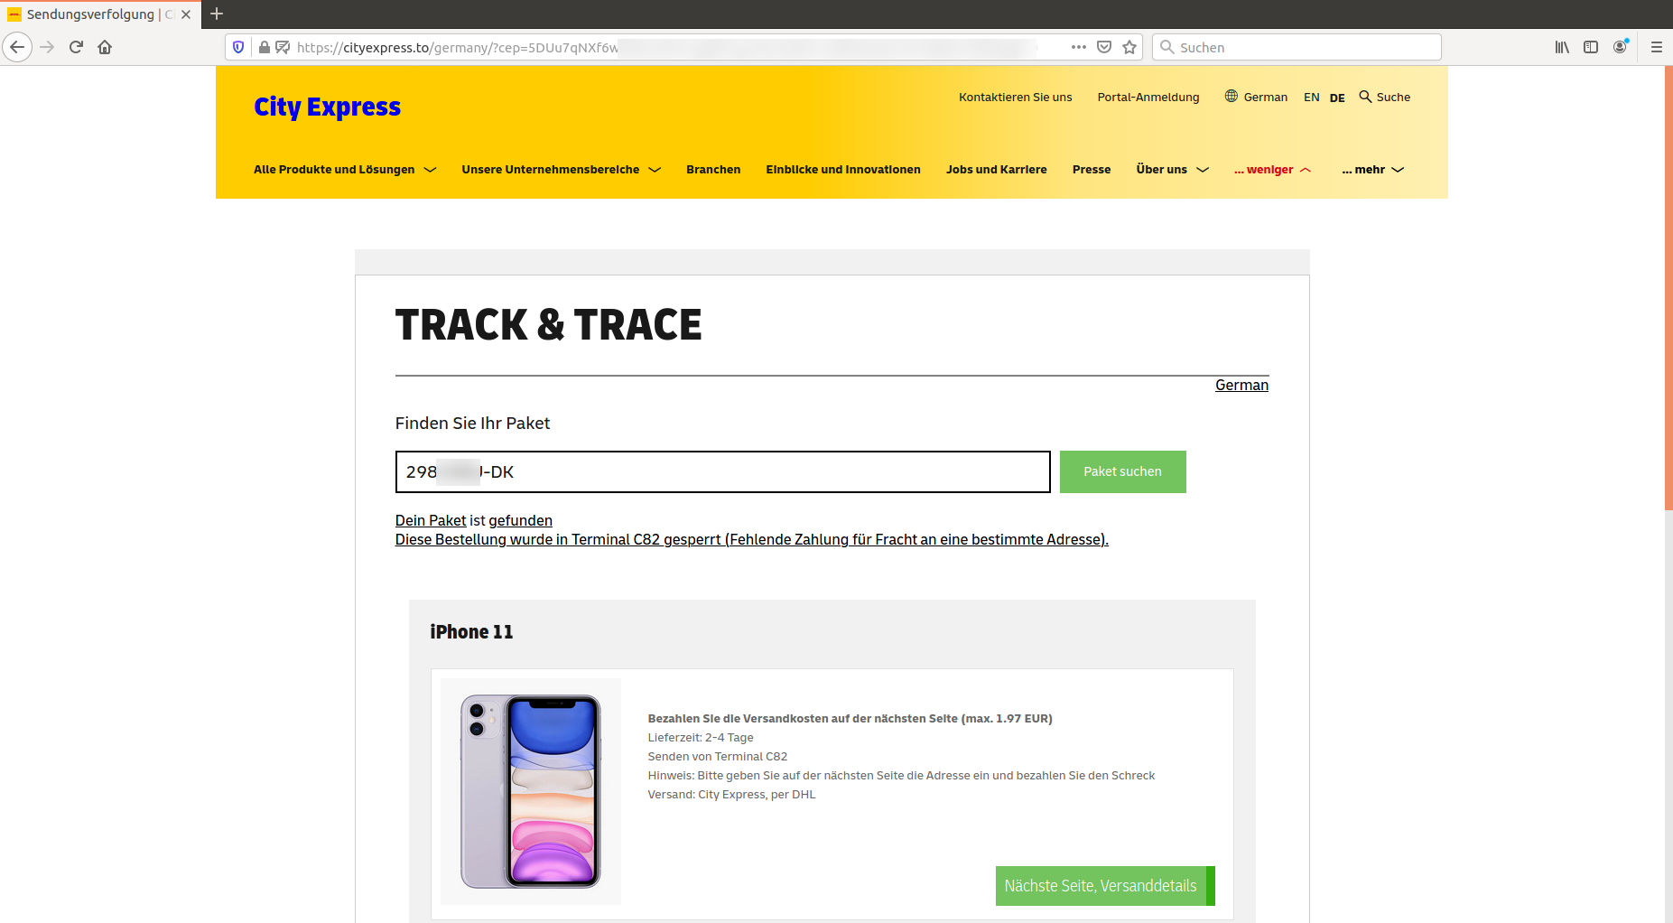Click the browser reload icon
The width and height of the screenshot is (1673, 923).
[x=76, y=47]
